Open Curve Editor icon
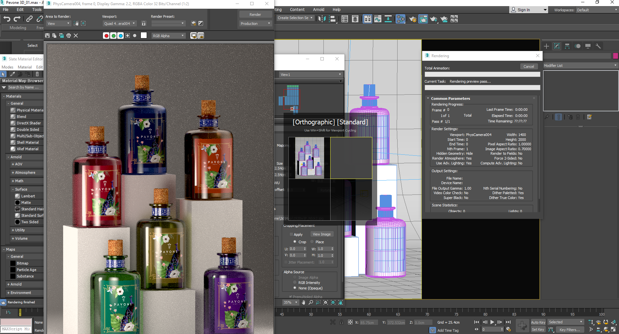The image size is (619, 334). (378, 19)
